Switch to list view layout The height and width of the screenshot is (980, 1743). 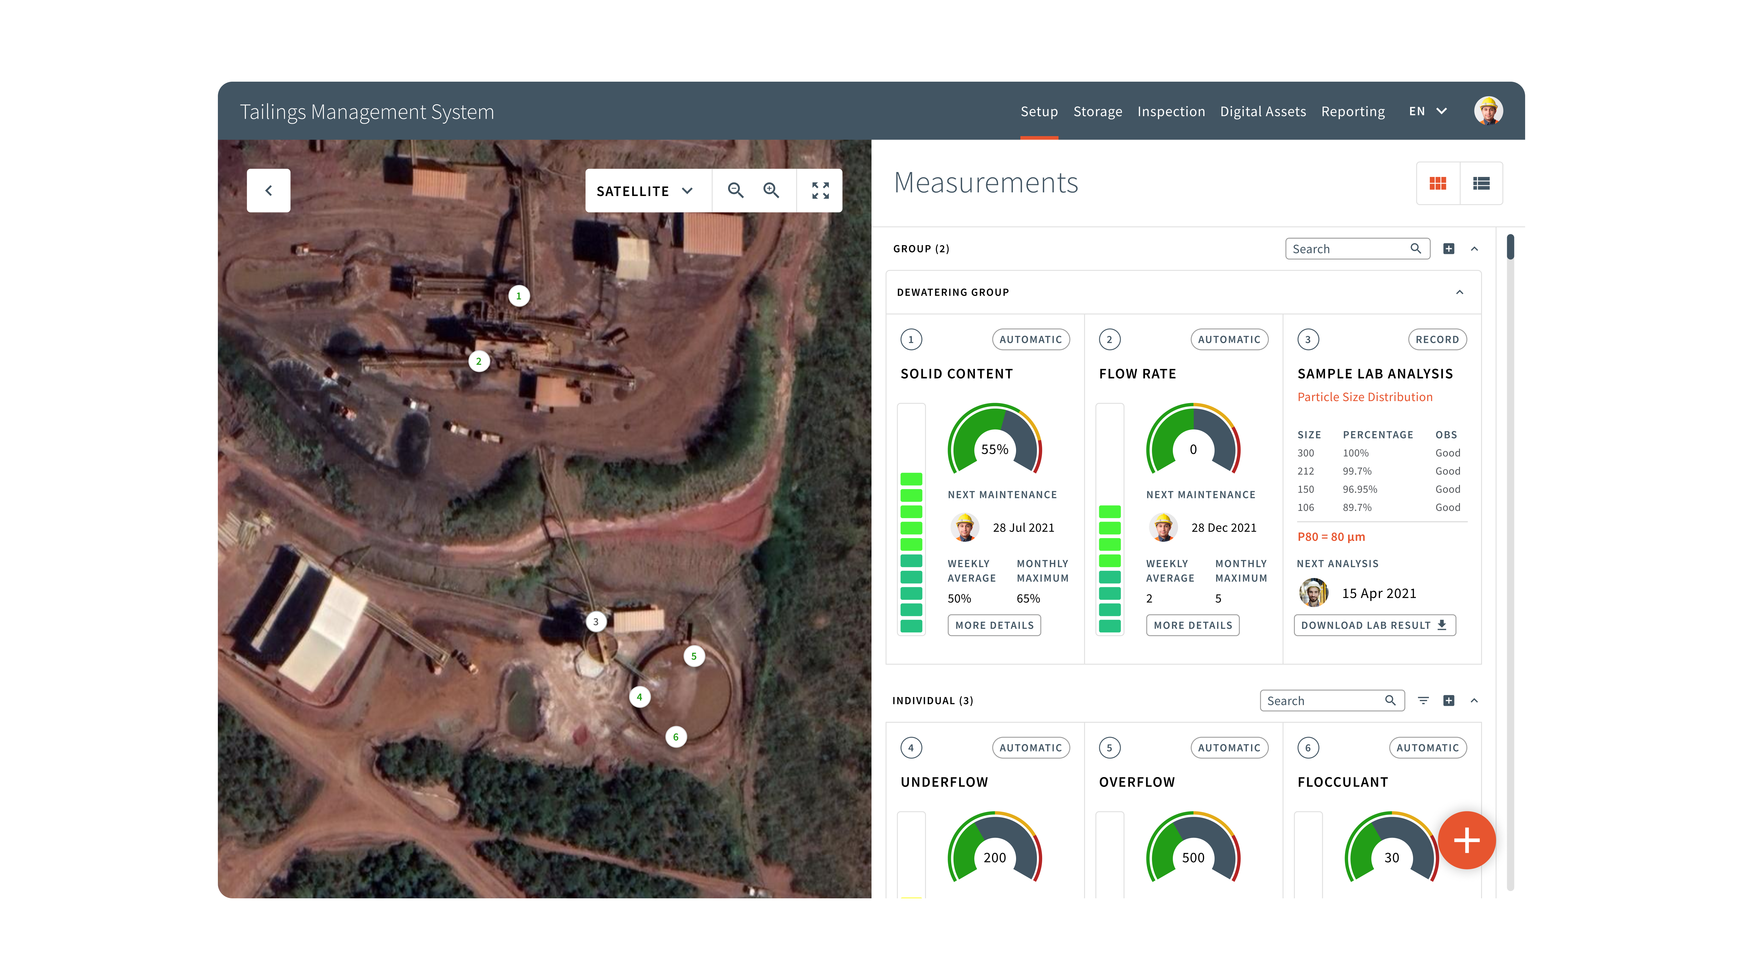1481,183
